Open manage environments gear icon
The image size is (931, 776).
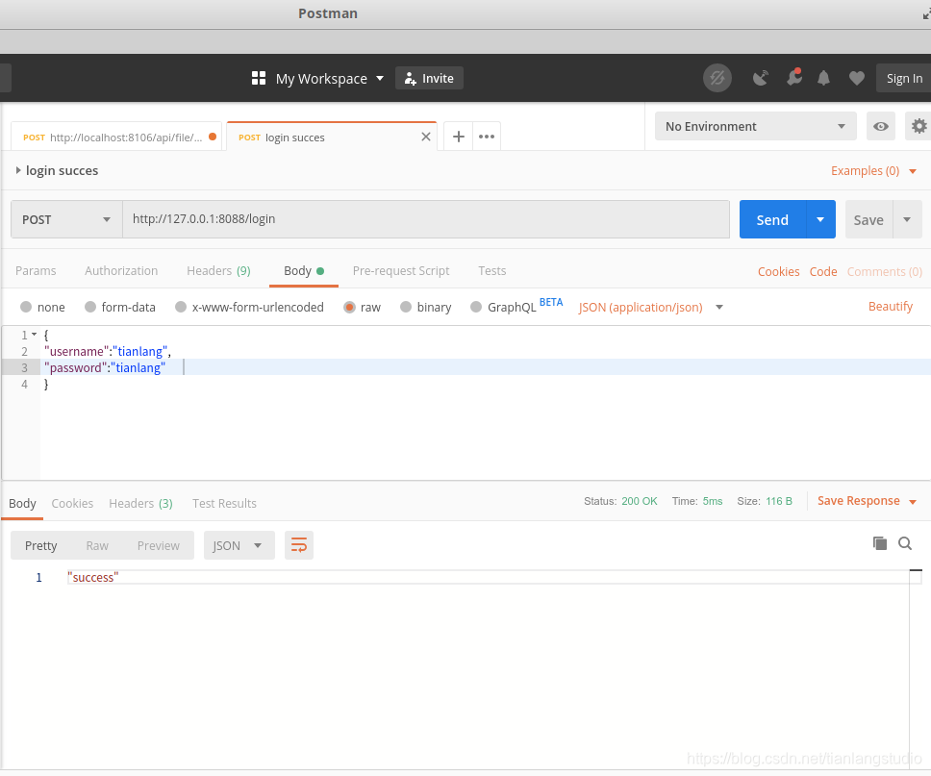[918, 127]
